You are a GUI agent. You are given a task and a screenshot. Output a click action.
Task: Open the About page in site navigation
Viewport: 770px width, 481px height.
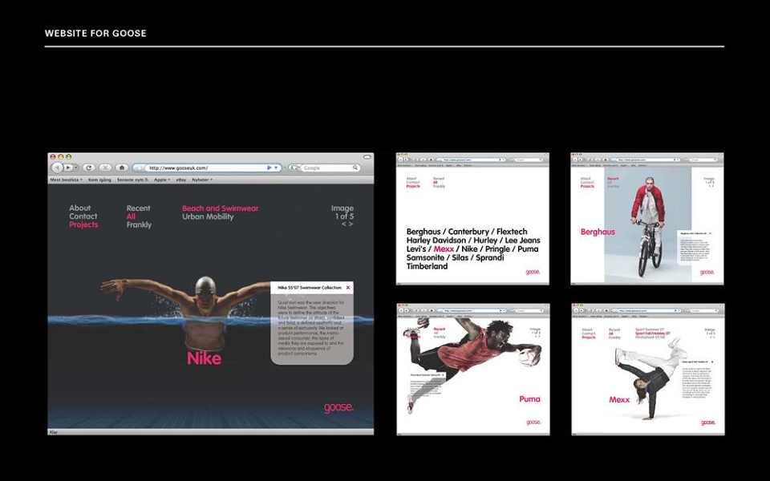79,208
